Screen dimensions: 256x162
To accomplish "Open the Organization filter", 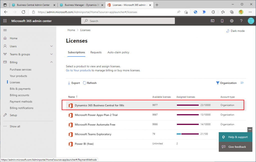I will point(226,83).
